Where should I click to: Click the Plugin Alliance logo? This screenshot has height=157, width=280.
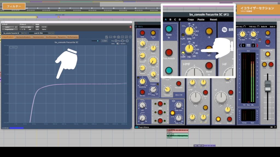tap(142, 127)
